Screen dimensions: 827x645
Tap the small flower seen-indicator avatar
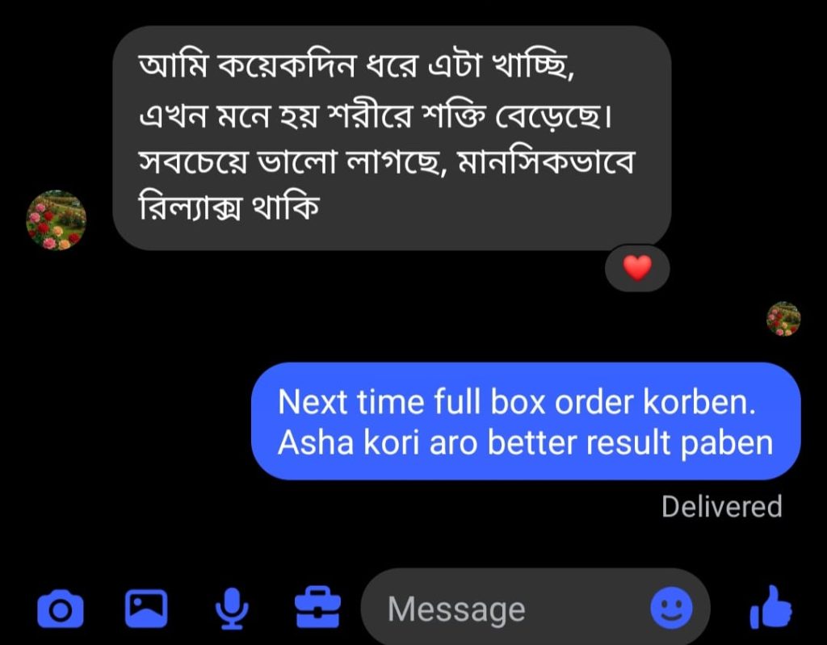783,319
